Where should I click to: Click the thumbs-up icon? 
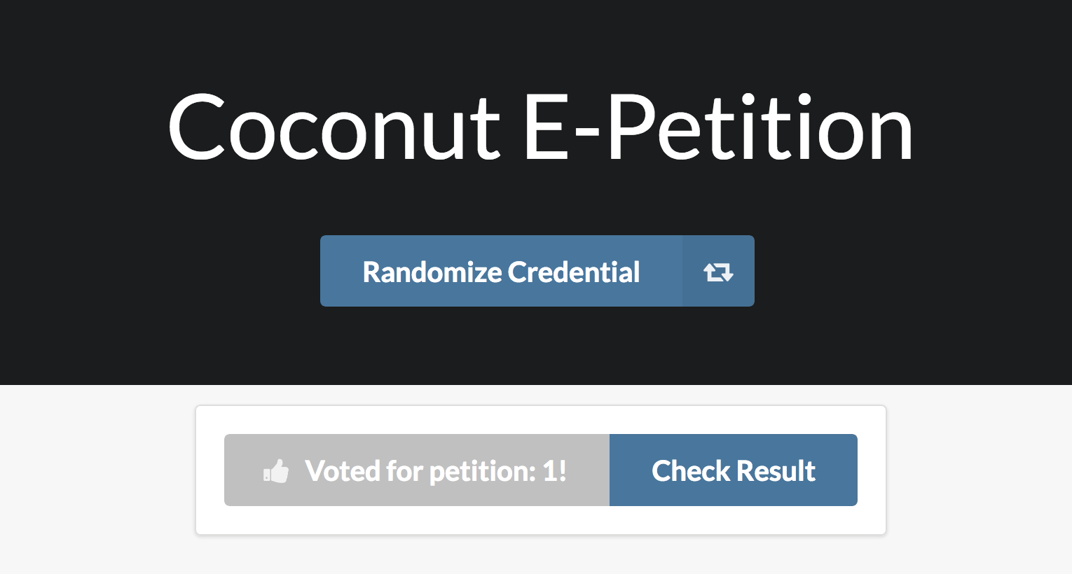(x=276, y=471)
